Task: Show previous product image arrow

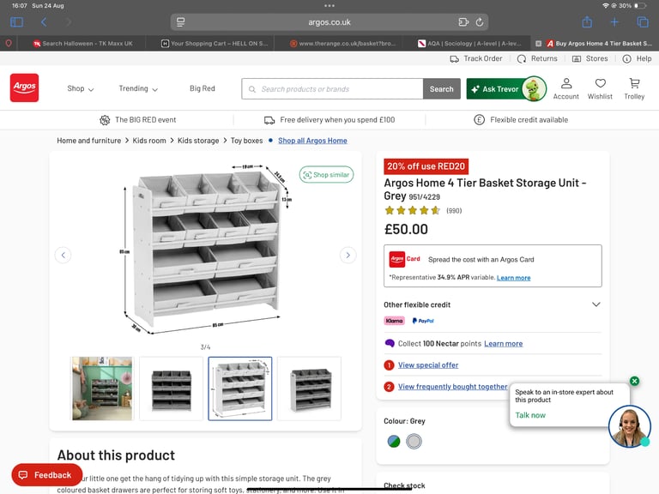Action: (x=63, y=255)
